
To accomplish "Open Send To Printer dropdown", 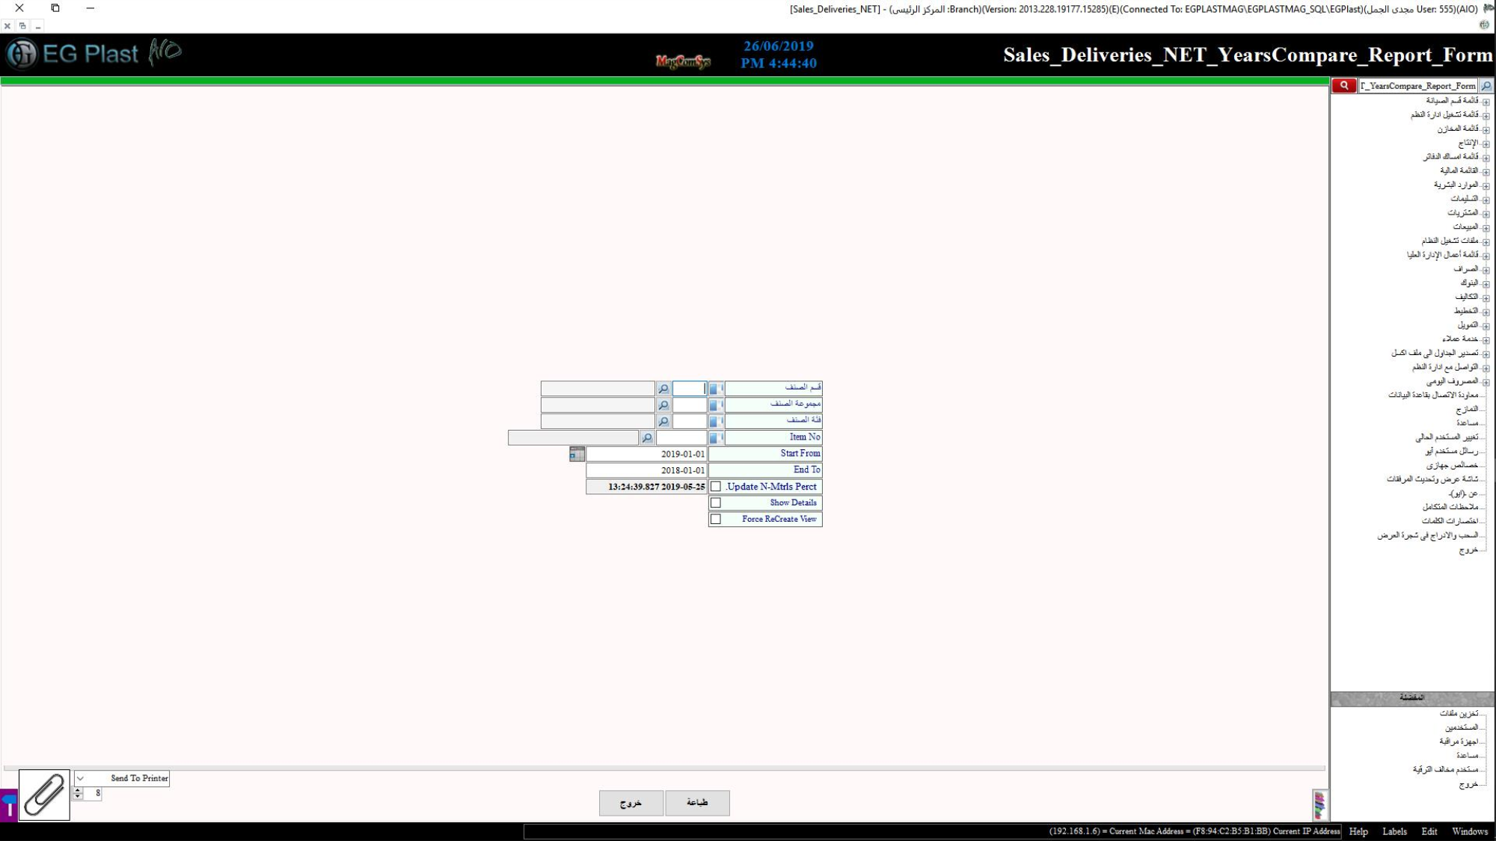I will 80,778.
